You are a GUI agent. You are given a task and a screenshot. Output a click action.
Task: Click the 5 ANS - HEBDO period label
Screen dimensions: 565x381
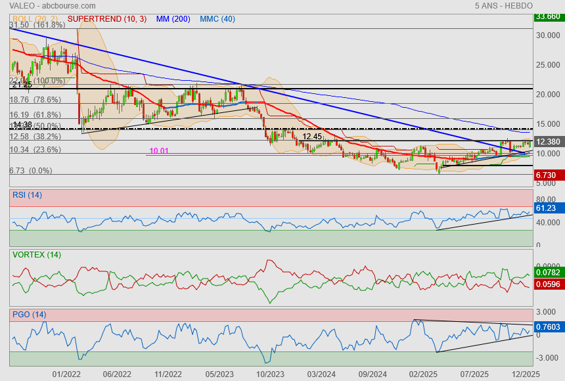[503, 5]
